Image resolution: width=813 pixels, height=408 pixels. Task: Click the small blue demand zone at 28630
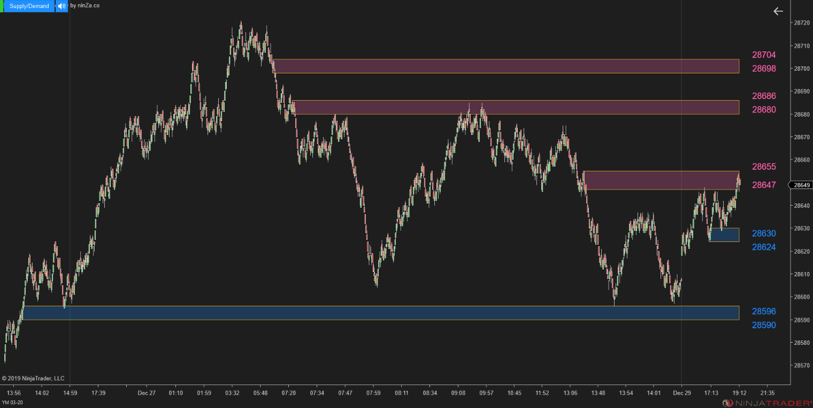click(x=724, y=235)
